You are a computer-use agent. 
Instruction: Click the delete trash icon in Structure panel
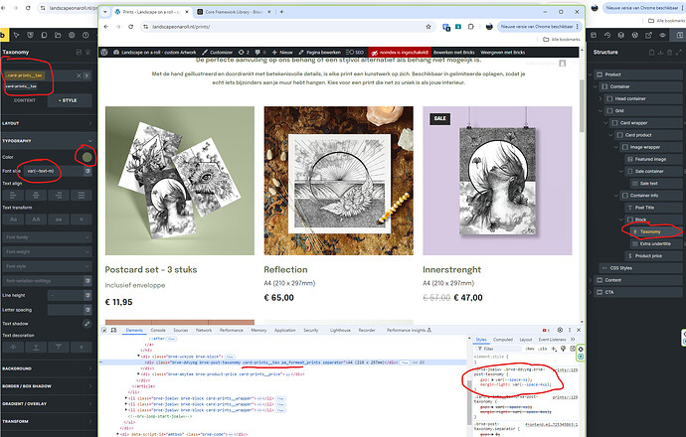[x=669, y=53]
